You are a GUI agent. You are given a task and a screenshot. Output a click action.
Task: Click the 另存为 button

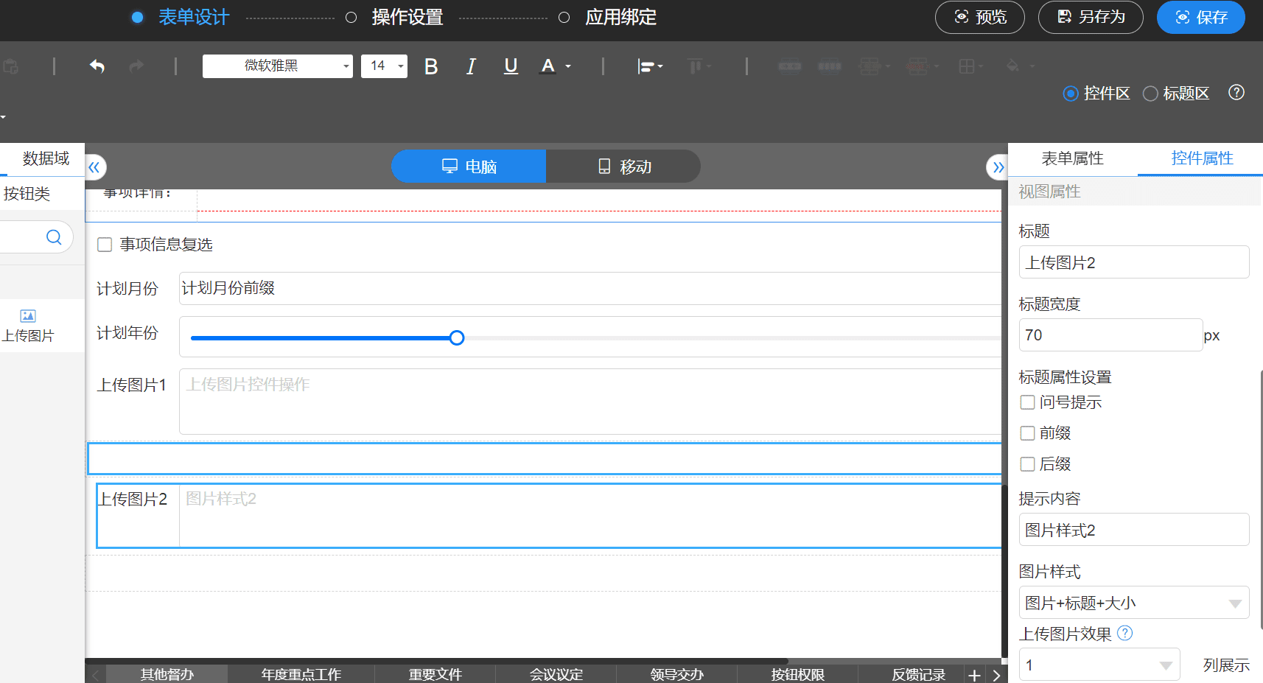coord(1091,17)
